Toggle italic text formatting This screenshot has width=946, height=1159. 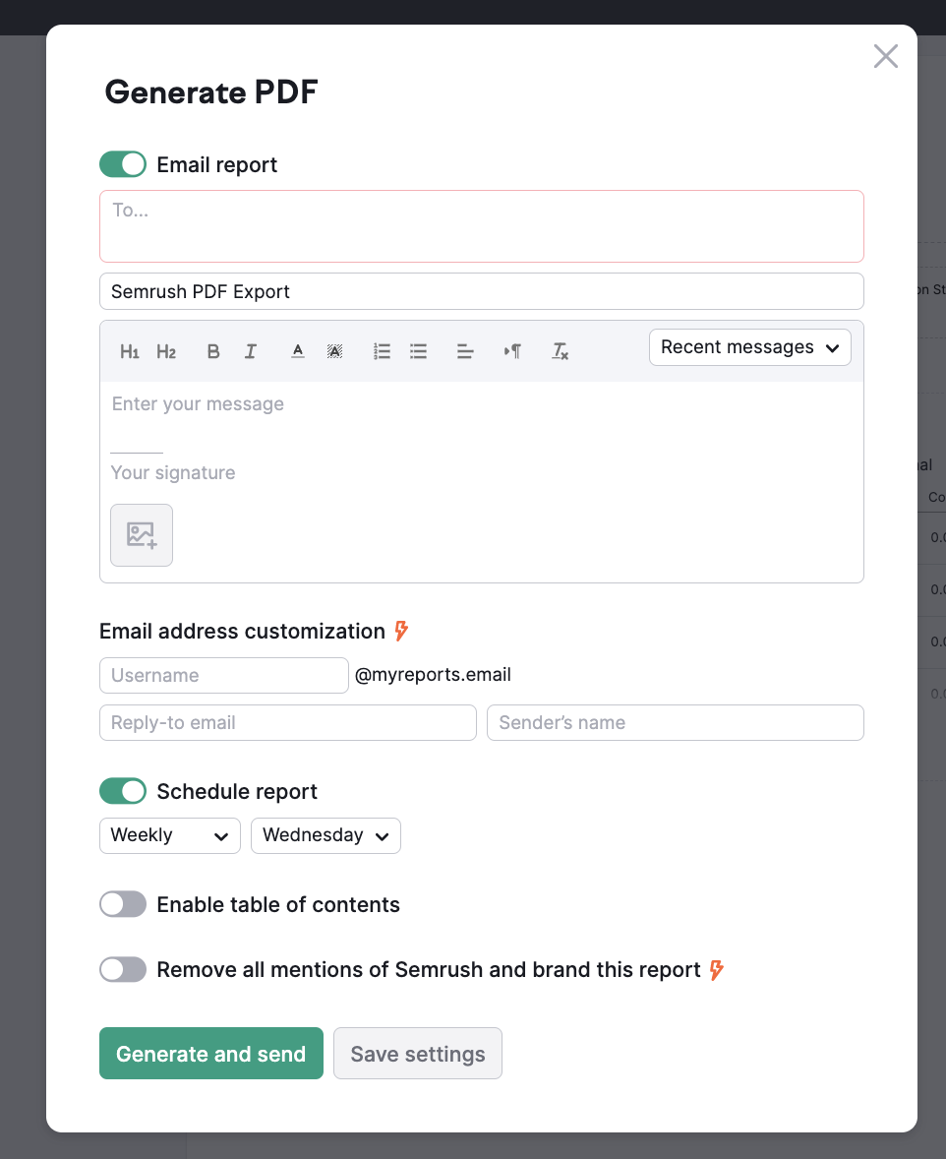click(x=251, y=352)
